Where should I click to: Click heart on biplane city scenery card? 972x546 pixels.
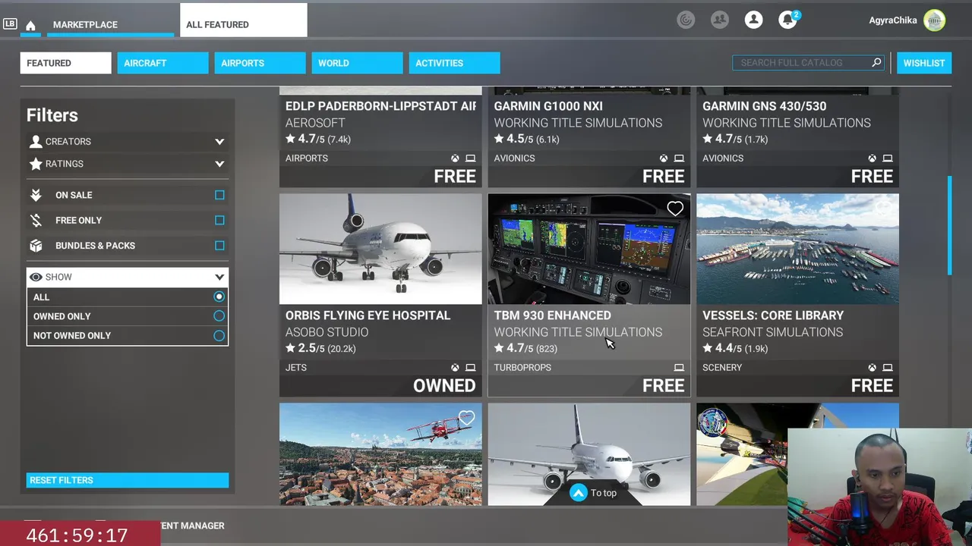pyautogui.click(x=466, y=418)
